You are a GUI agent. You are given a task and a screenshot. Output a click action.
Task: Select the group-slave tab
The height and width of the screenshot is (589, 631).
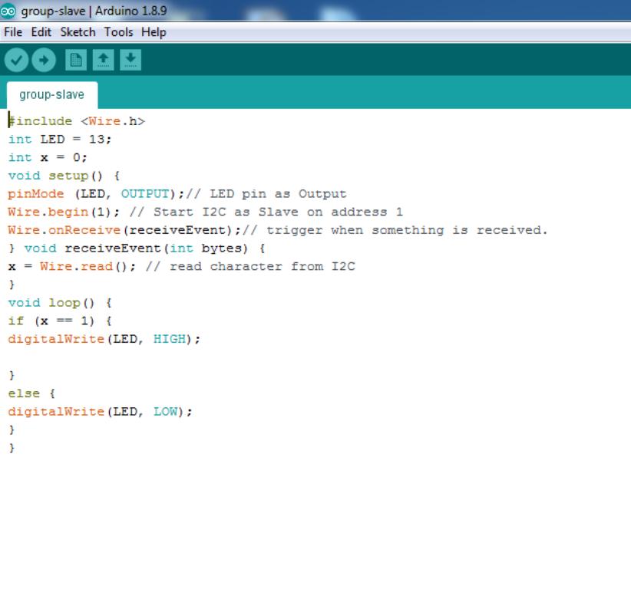(52, 95)
